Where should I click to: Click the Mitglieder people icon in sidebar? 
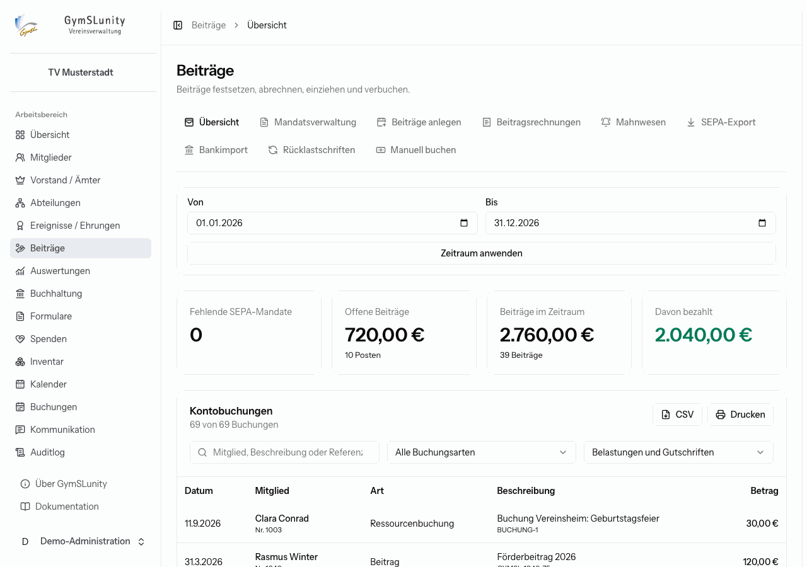tap(20, 157)
